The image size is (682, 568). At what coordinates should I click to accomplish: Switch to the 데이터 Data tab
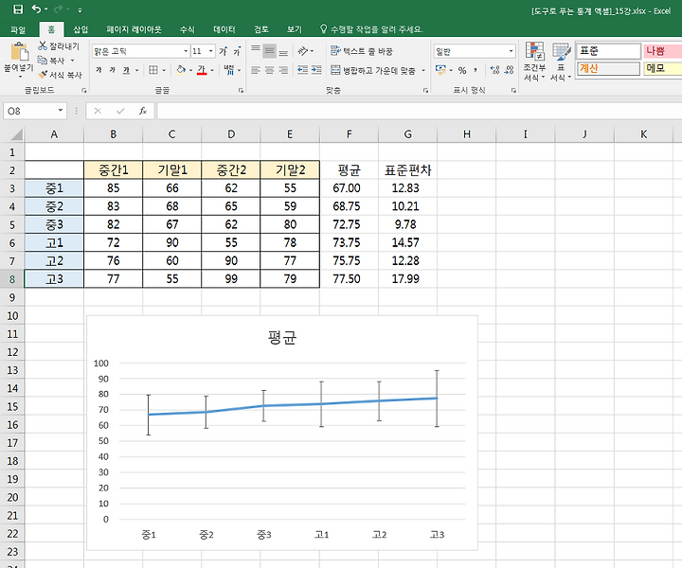point(224,29)
